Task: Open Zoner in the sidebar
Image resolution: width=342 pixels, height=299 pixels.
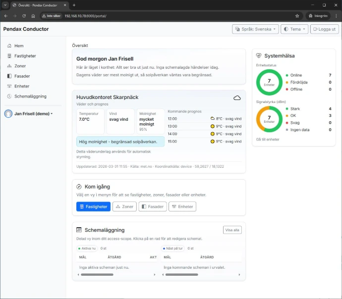Action: pos(20,66)
